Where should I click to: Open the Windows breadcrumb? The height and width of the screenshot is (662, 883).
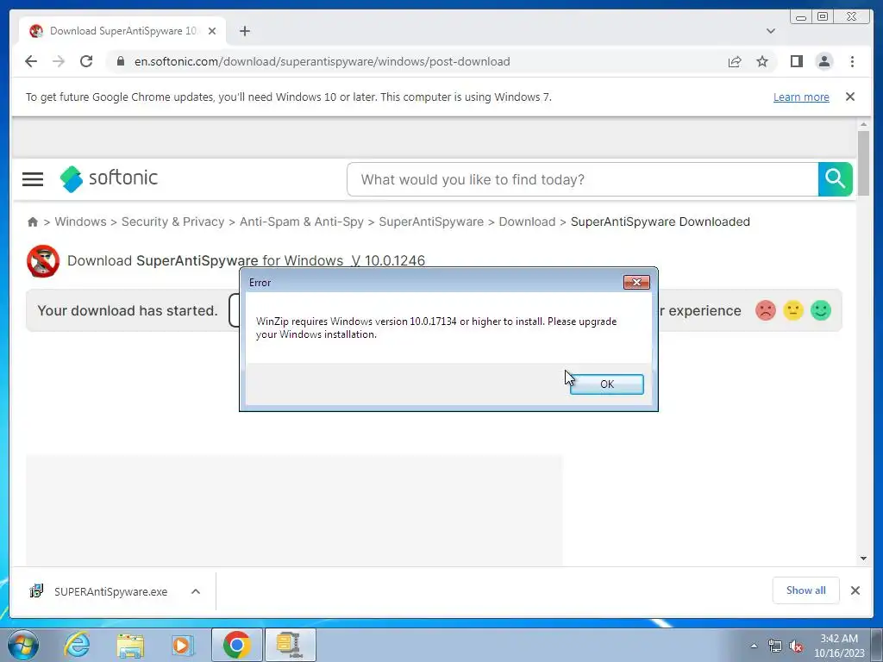coord(80,222)
